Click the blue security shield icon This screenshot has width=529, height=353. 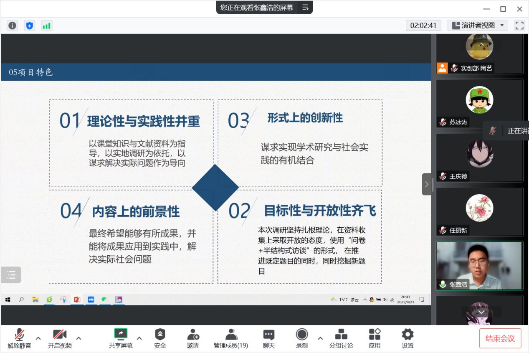tap(29, 25)
